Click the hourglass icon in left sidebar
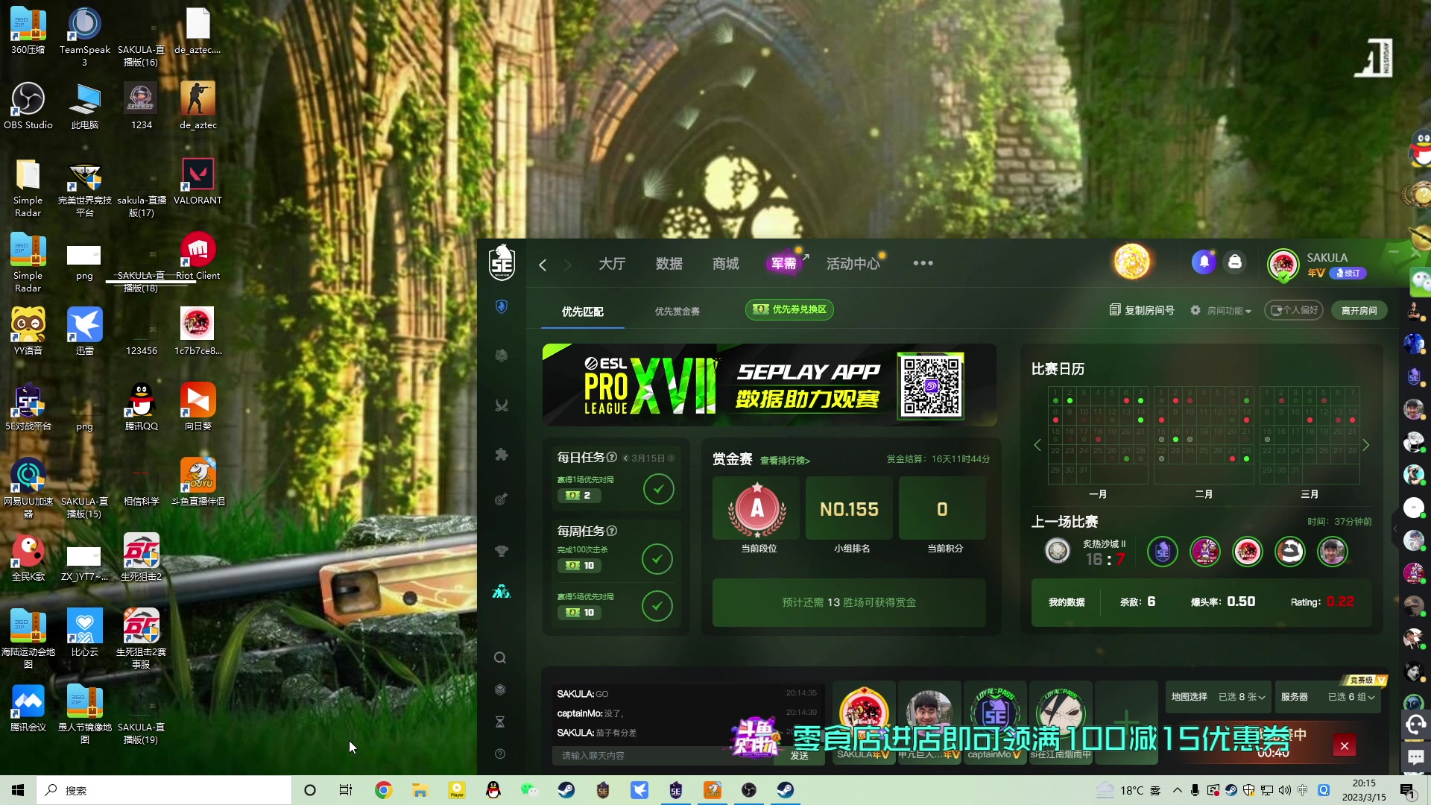This screenshot has width=1431, height=805. [500, 722]
